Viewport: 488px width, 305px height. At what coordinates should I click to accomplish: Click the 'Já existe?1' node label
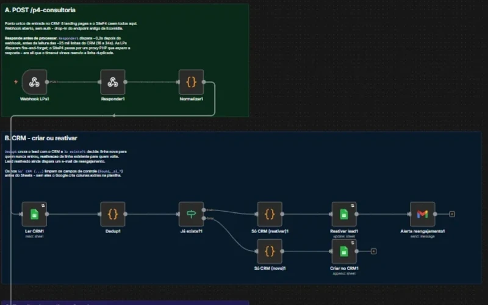pyautogui.click(x=192, y=231)
